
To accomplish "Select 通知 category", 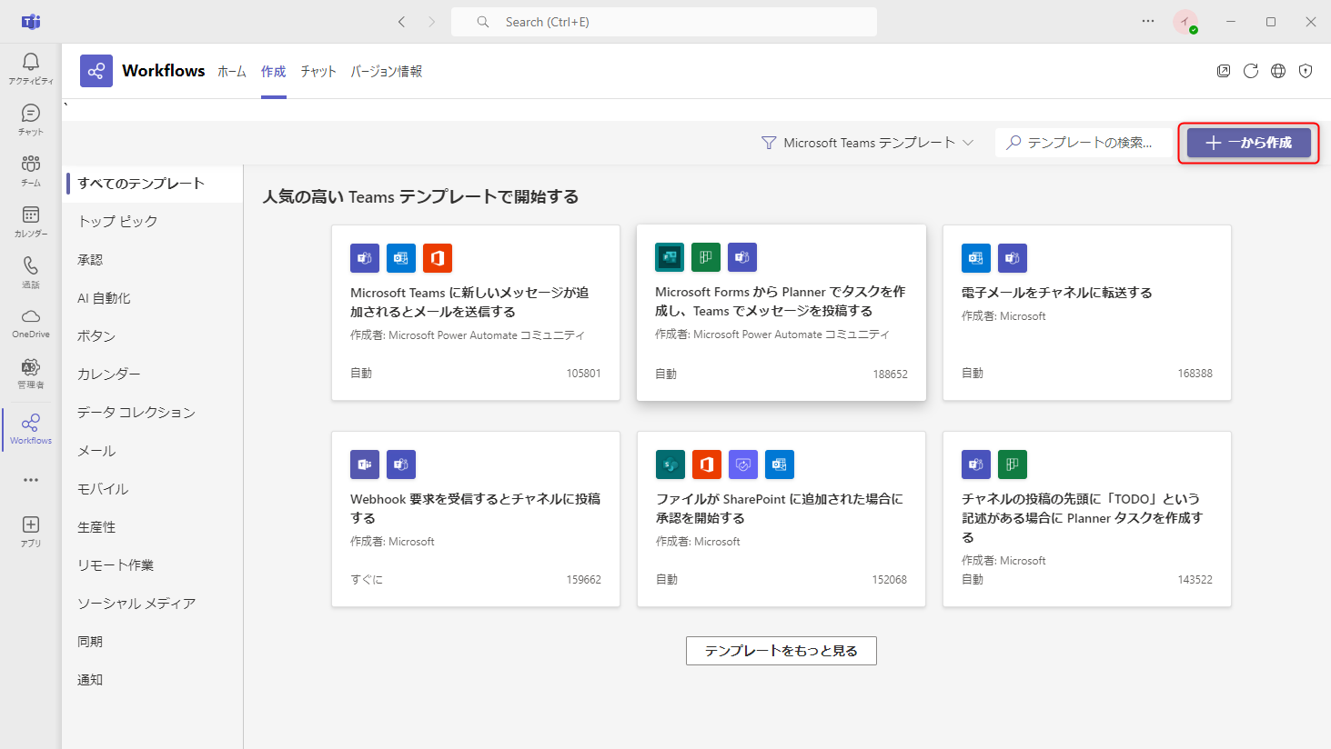I will point(154,680).
